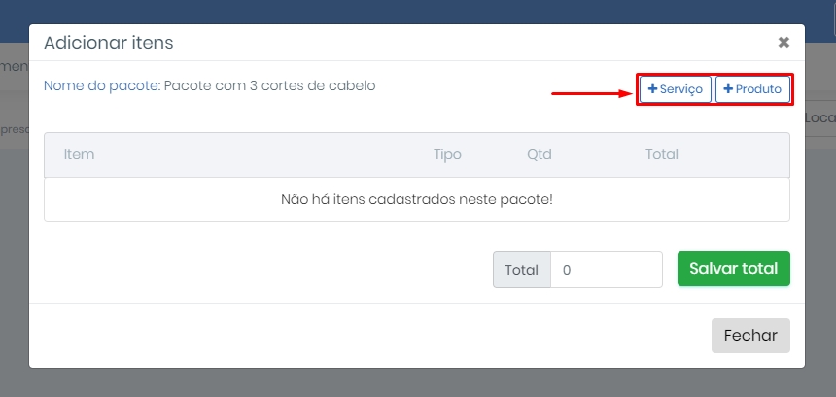Click the Salvar total green button
The image size is (836, 397).
coord(734,269)
